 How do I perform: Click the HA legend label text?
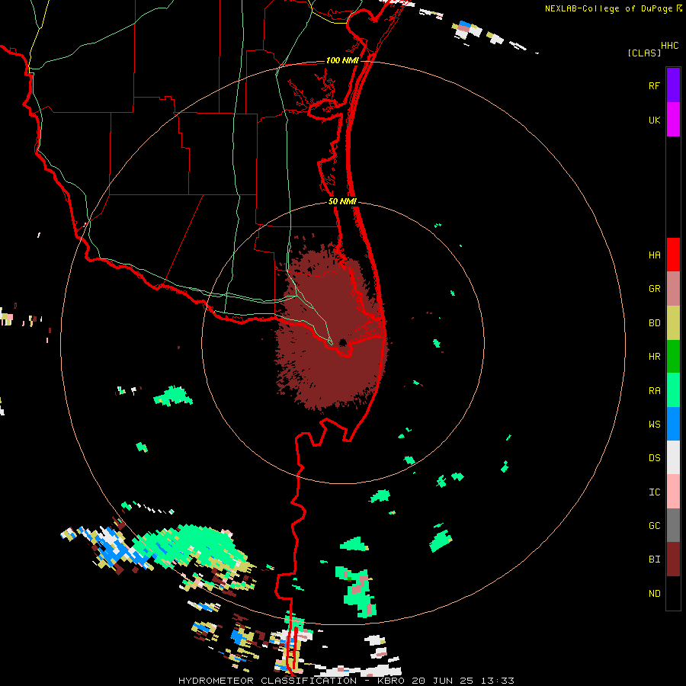654,255
